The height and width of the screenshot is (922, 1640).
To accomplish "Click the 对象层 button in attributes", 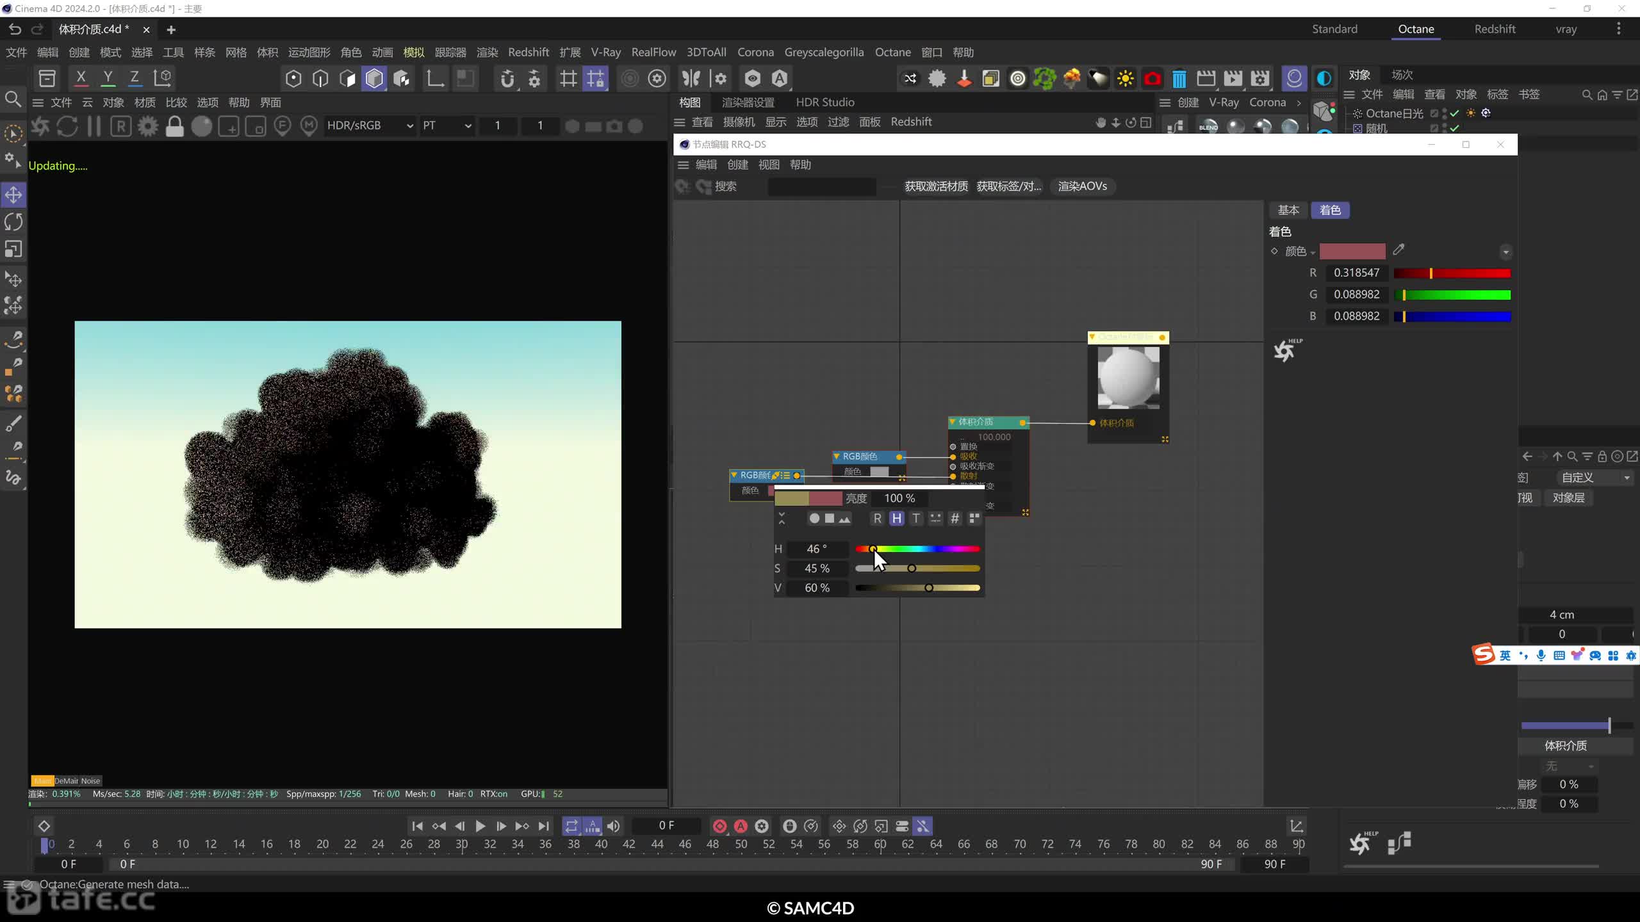I will pyautogui.click(x=1568, y=498).
